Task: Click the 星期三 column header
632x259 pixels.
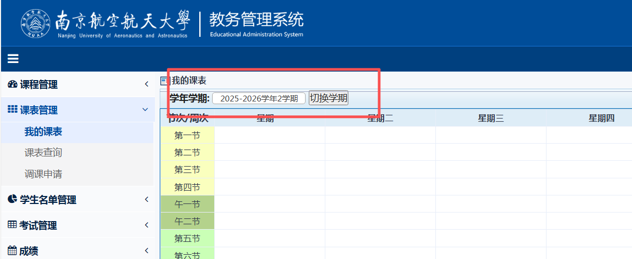Action: (490, 119)
